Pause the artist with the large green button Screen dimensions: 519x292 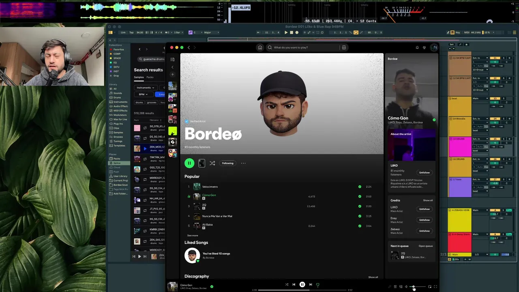(x=189, y=163)
